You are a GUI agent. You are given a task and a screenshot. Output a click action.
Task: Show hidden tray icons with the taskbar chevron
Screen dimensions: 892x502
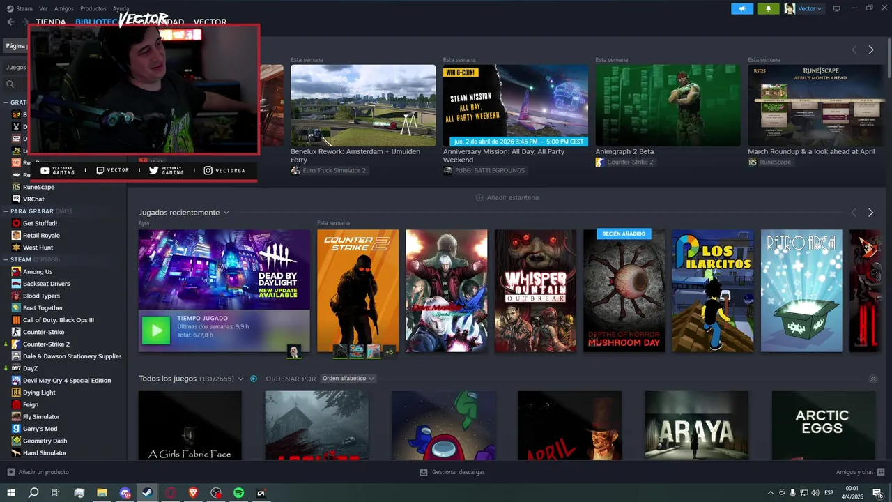pyautogui.click(x=770, y=493)
